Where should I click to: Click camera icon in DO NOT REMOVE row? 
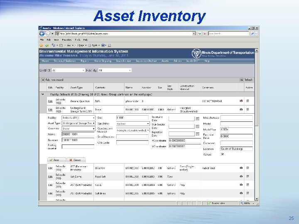coord(241,101)
